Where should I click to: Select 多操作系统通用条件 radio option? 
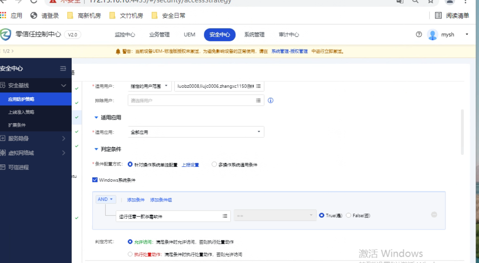[x=214, y=165]
